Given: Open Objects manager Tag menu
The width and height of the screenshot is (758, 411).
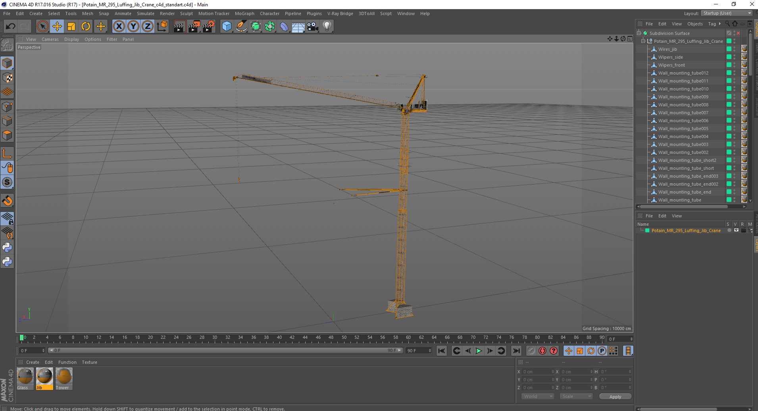Looking at the screenshot, I should (712, 24).
